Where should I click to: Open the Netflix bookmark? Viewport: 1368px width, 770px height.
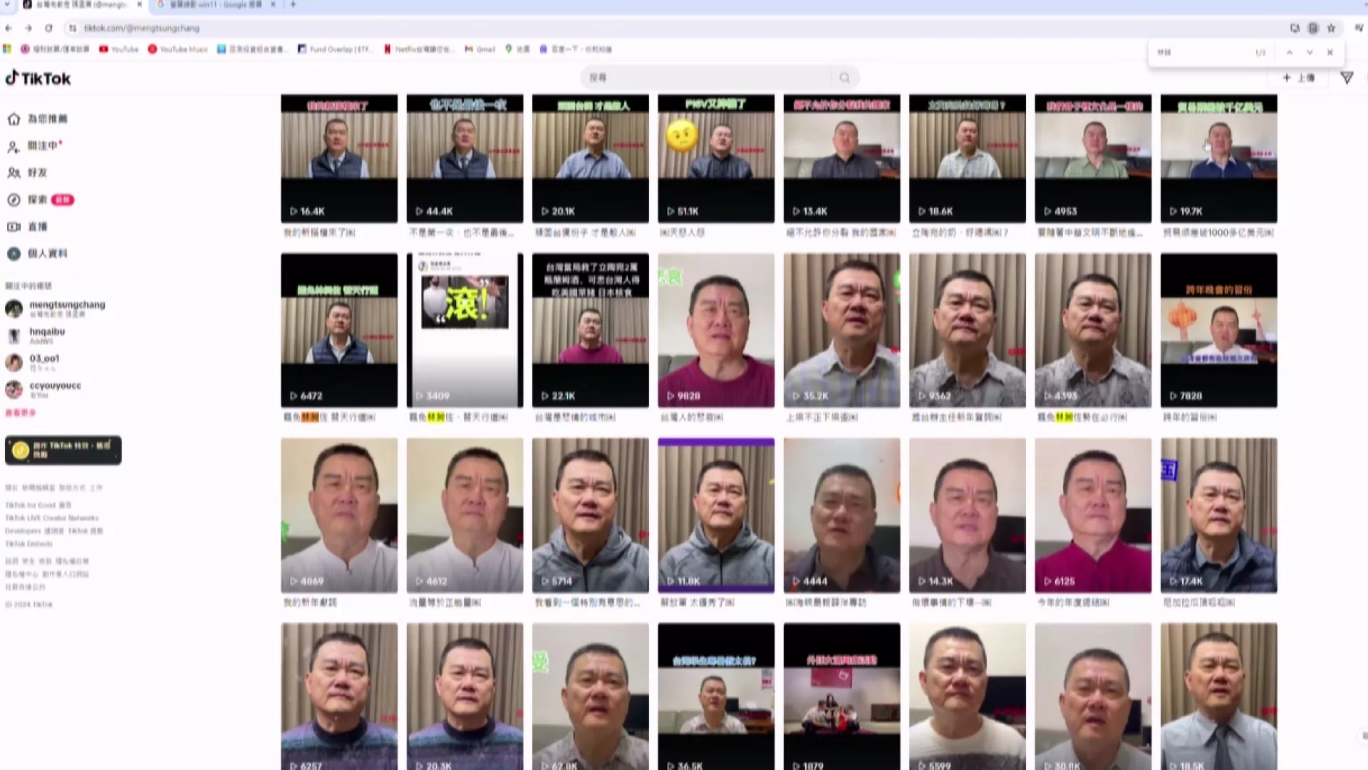click(x=418, y=49)
